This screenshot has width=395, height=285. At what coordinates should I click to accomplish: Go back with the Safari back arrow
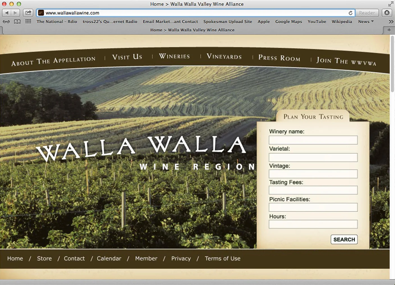(x=7, y=13)
